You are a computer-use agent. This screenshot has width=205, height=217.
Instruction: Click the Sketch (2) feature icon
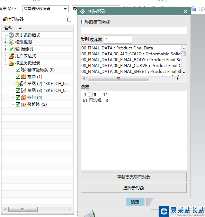click(24, 84)
